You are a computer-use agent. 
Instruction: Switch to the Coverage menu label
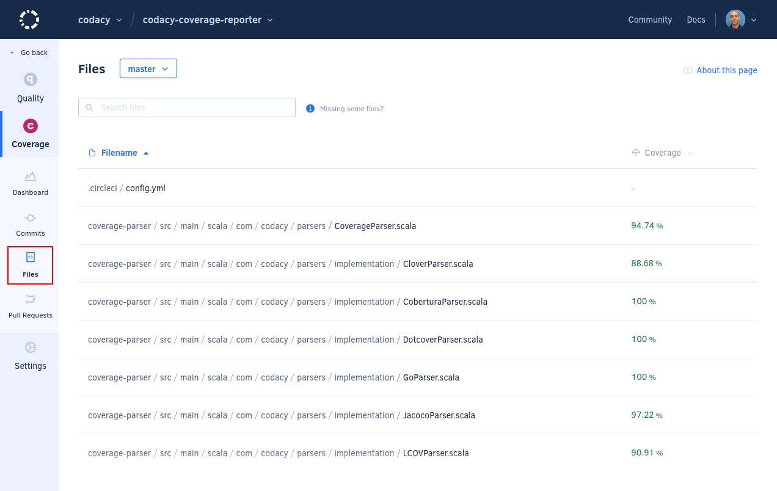31,144
